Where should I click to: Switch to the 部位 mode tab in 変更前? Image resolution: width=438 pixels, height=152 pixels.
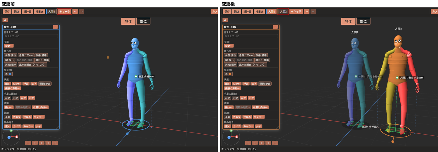coord(143,22)
